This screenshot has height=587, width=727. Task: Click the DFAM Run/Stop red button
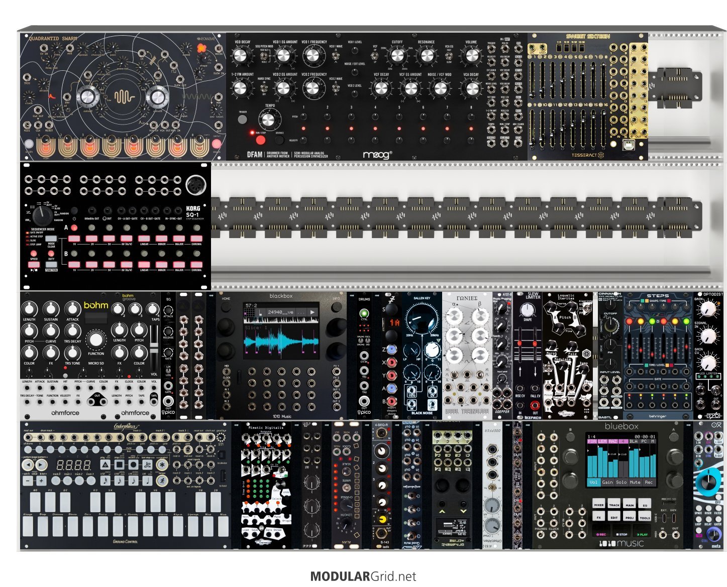click(x=260, y=140)
